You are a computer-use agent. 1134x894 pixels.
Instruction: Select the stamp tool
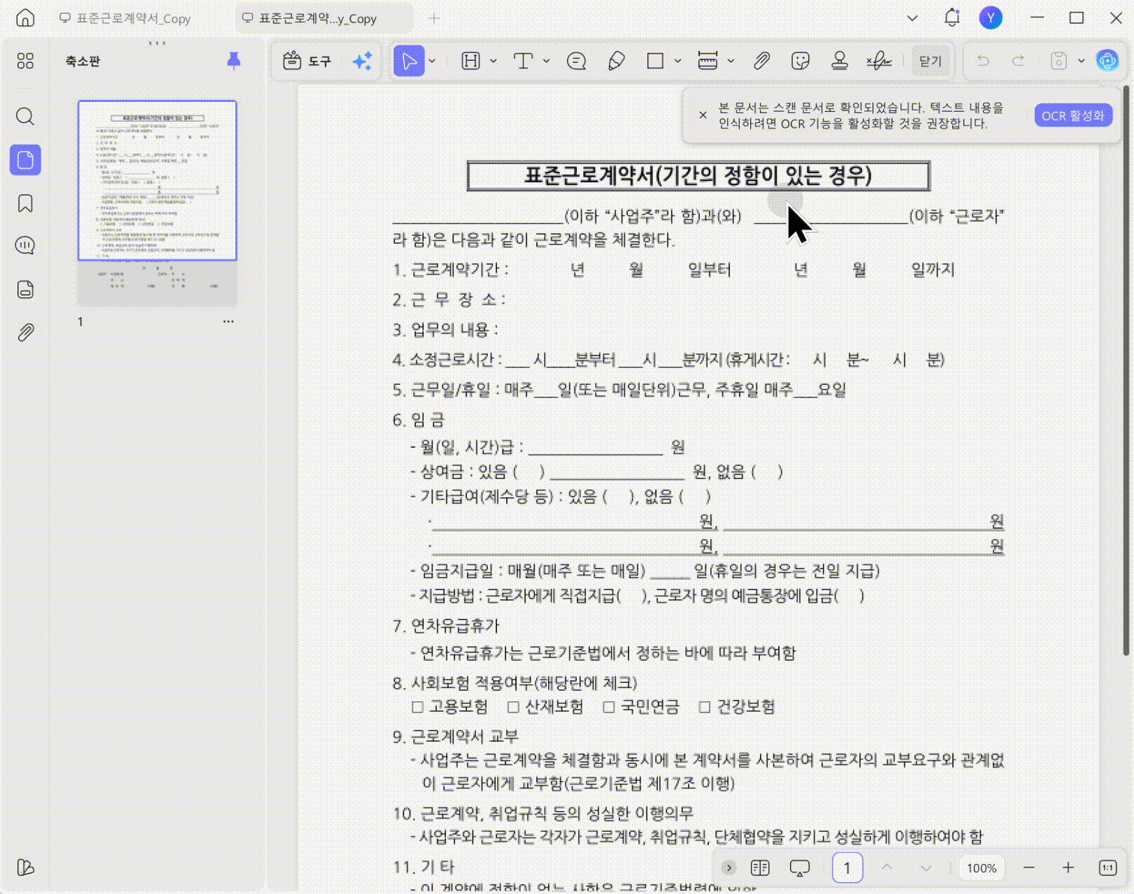coord(840,61)
